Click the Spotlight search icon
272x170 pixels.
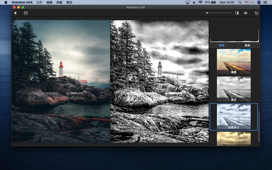point(240,2)
